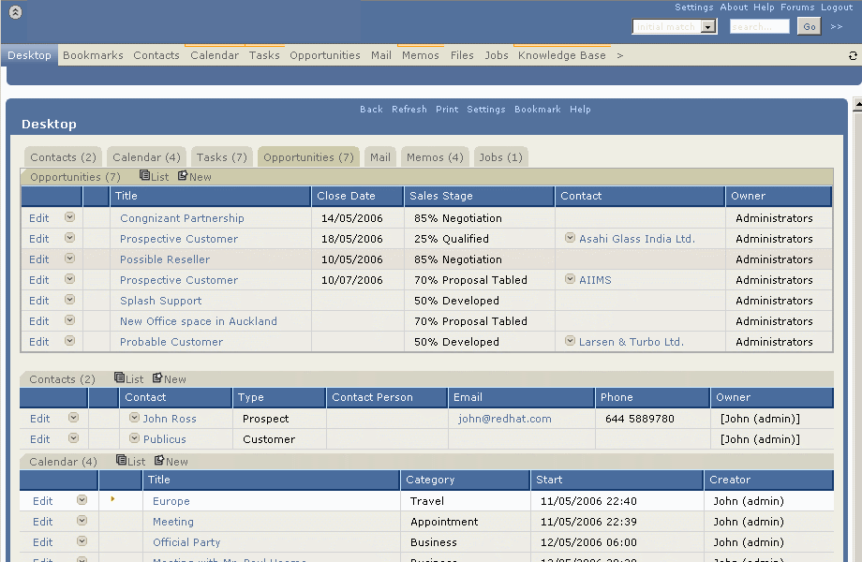Open the row menu for Probable Customer
862x562 pixels.
[70, 341]
